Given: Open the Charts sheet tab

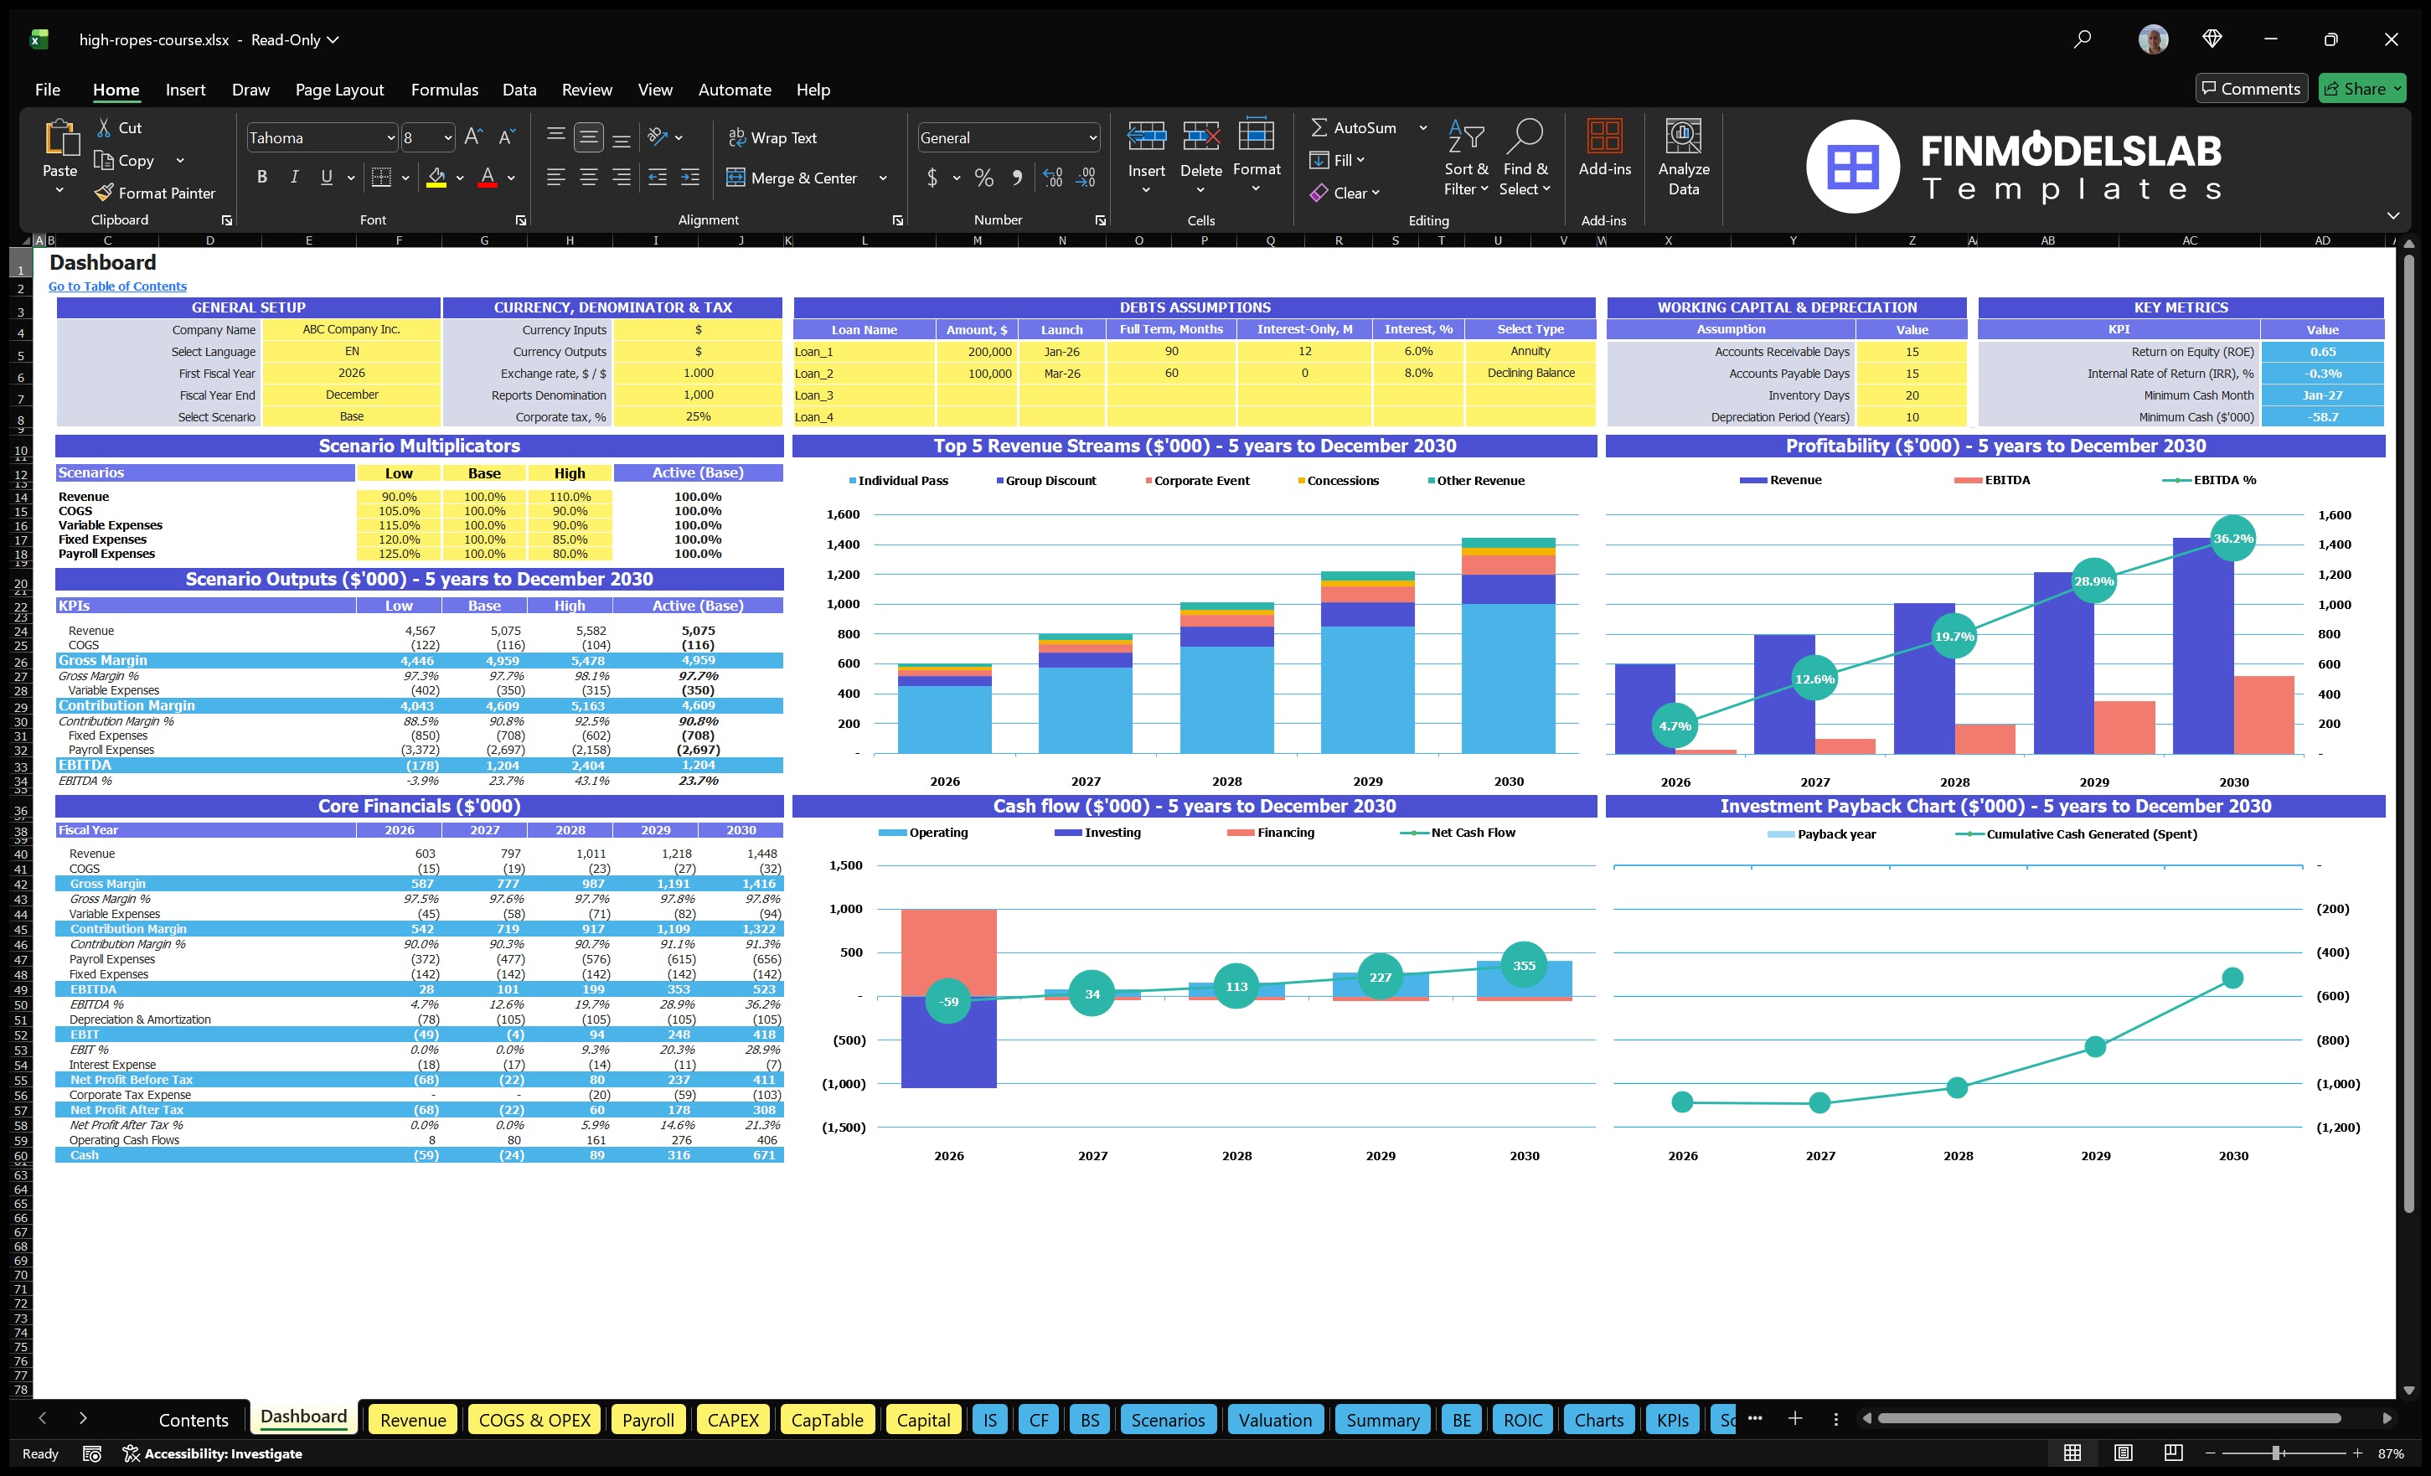Looking at the screenshot, I should point(1598,1419).
